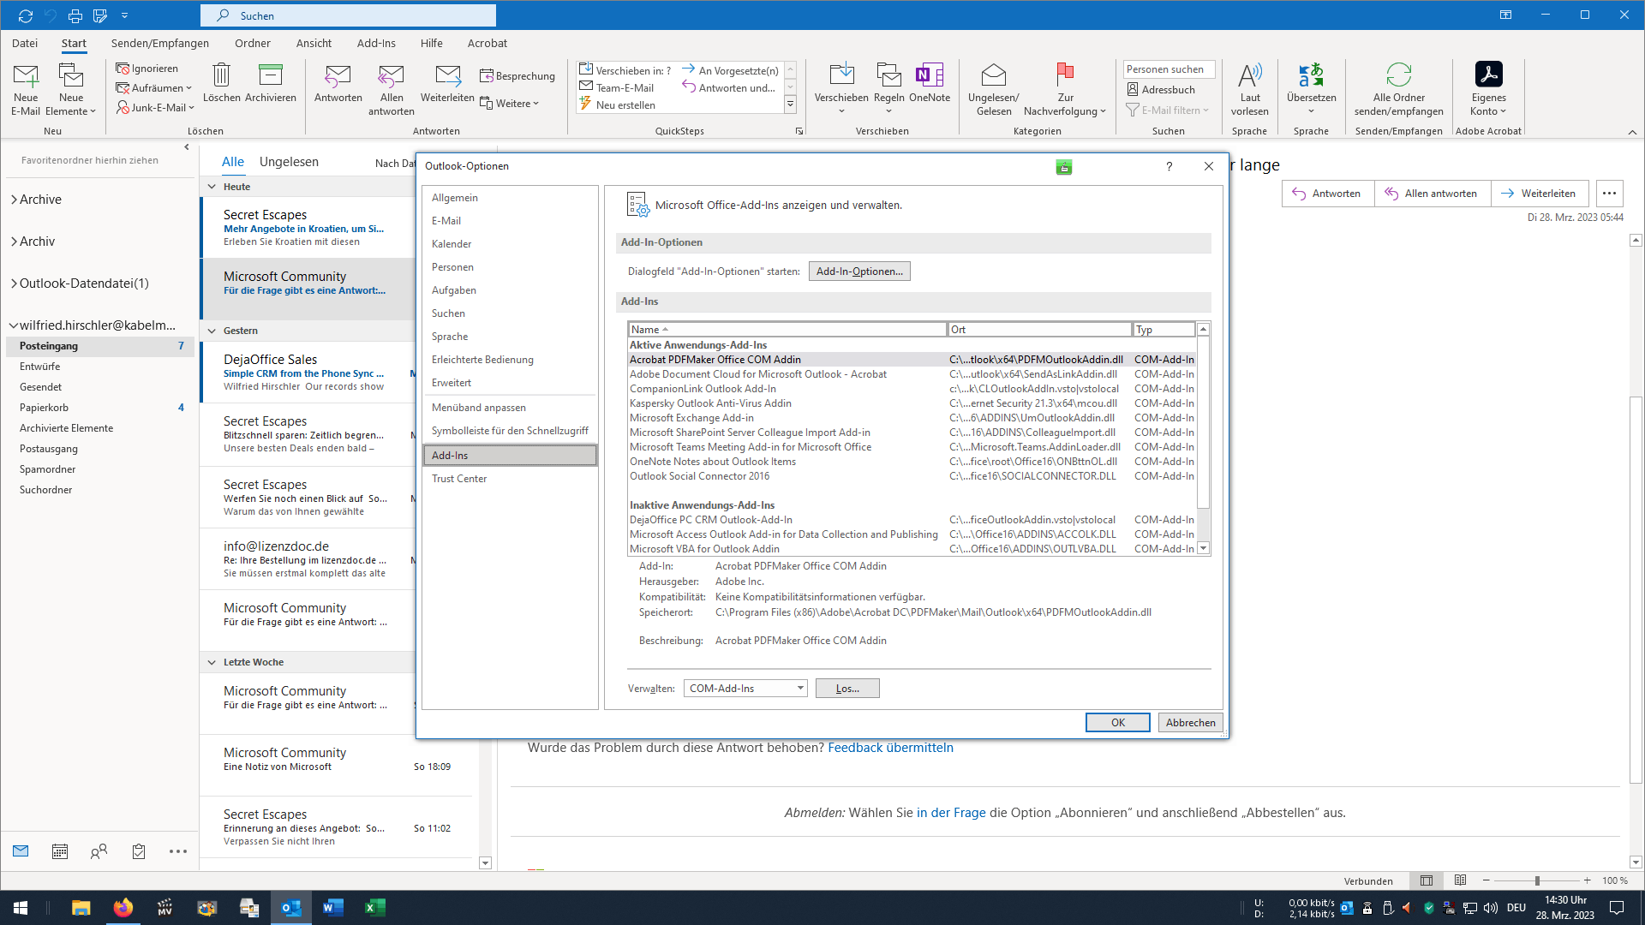The image size is (1645, 925).
Task: Open the Senden/Empfangen ribbon tab
Action: 160,43
